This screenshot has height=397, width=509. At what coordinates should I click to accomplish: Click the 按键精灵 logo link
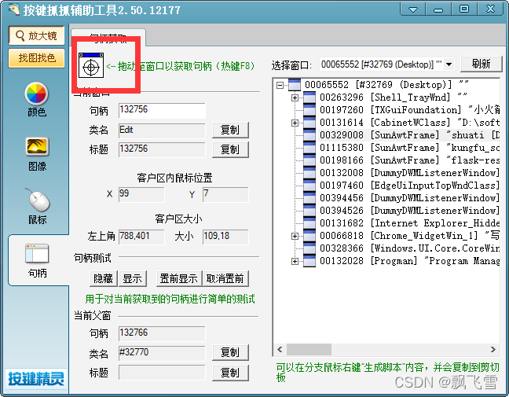(x=36, y=378)
